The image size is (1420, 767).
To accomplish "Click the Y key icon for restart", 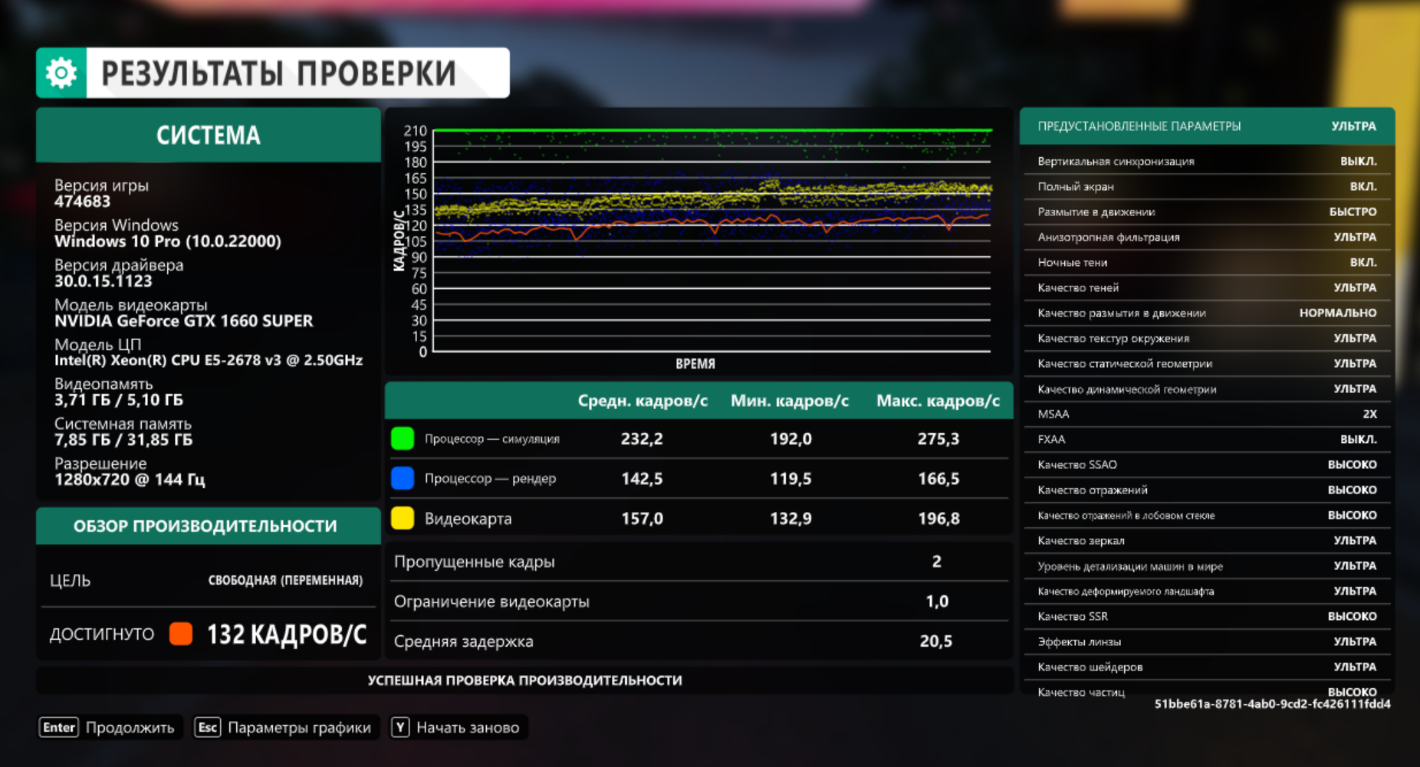I will point(400,727).
